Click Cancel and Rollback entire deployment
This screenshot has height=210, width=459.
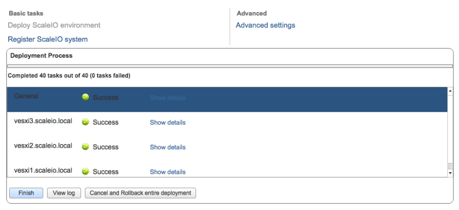140,193
